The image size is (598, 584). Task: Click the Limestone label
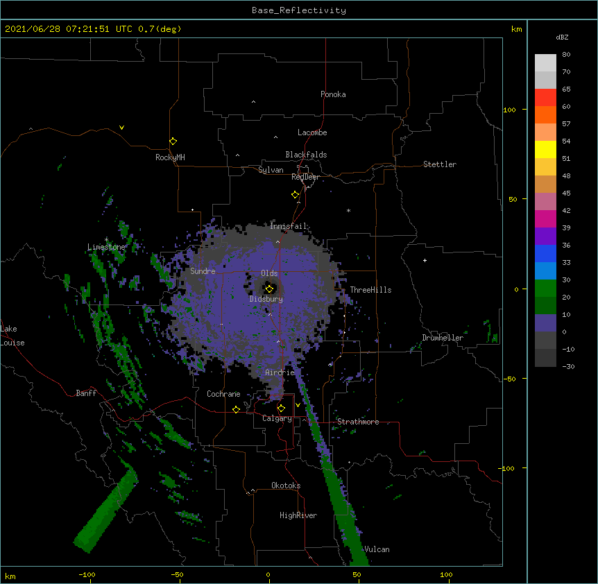pos(106,247)
